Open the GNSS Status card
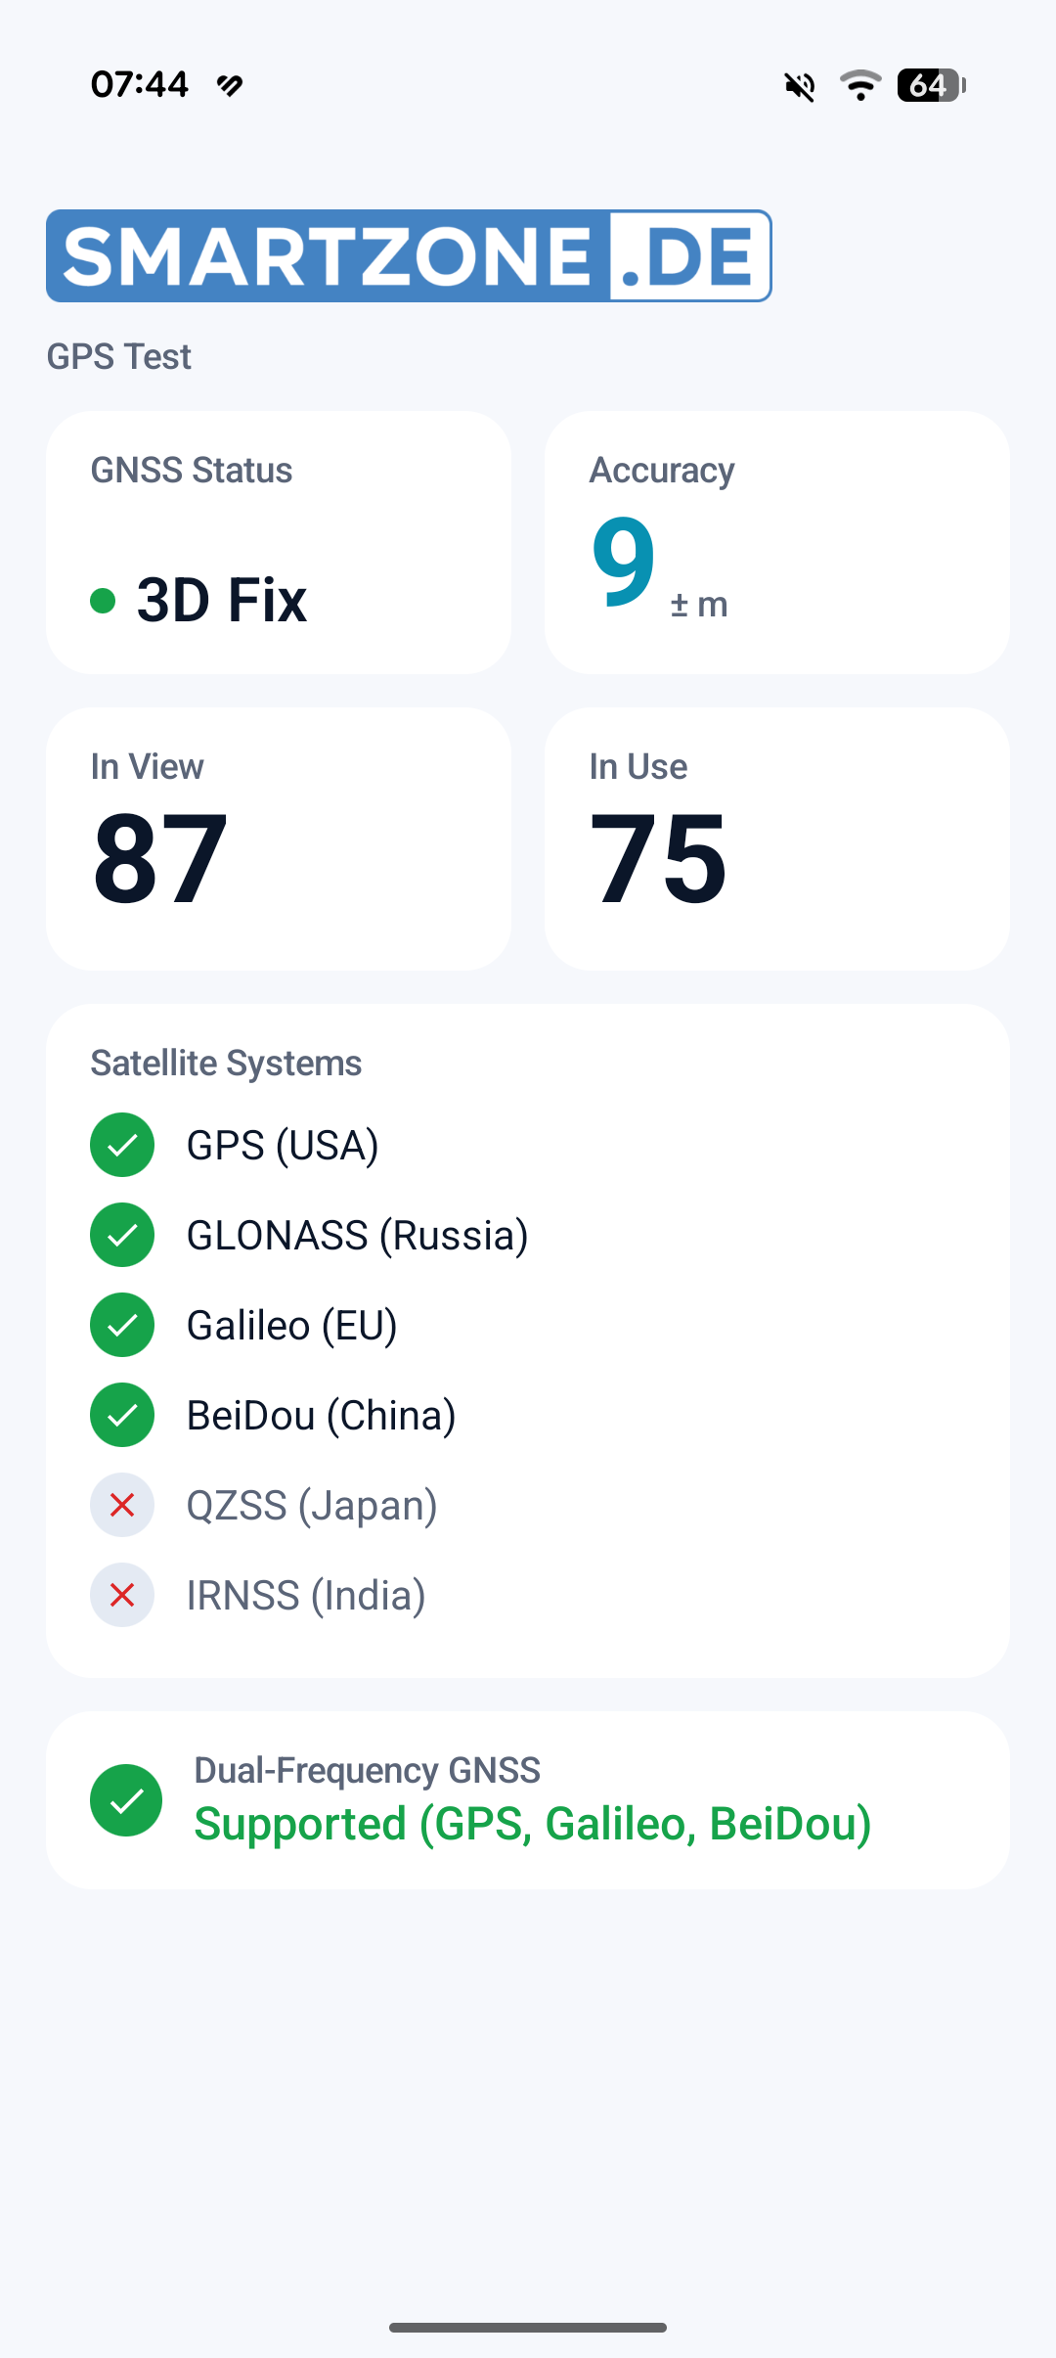Image resolution: width=1056 pixels, height=2358 pixels. point(279,542)
